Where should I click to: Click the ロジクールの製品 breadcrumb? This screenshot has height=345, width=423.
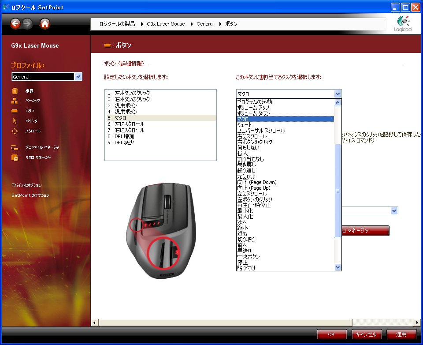(x=117, y=24)
